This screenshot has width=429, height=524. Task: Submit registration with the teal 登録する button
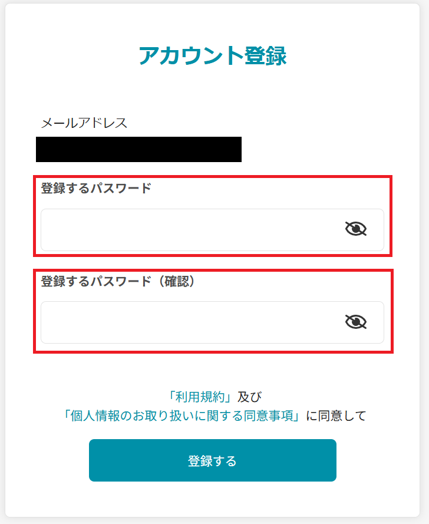[x=213, y=460]
